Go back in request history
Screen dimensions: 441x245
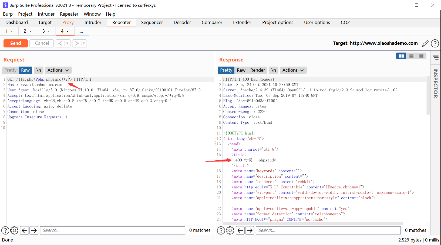coord(60,43)
